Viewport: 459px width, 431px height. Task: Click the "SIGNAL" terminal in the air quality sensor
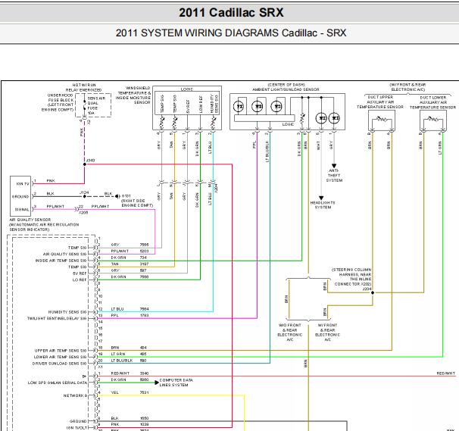coord(22,210)
